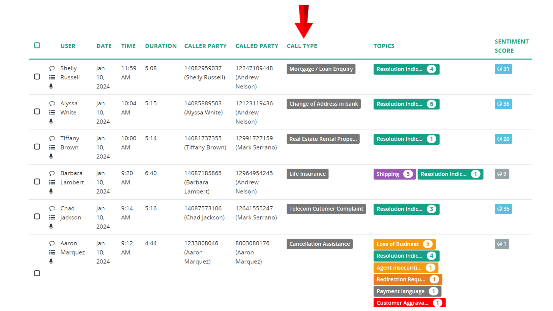Viewport: 553px width, 311px height.
Task: Open comment icon for Shelly Russell's call
Action: click(x=52, y=68)
